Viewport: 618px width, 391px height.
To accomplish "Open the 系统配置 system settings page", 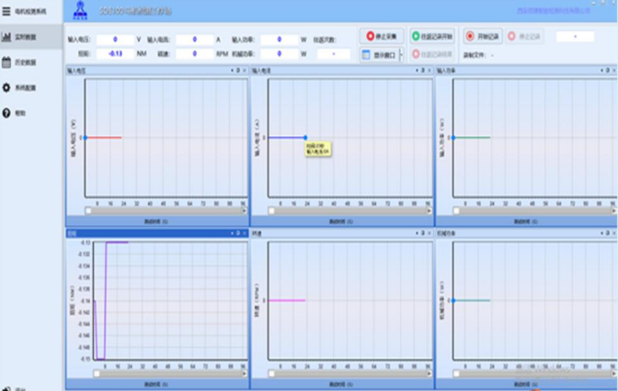I will tap(30, 87).
